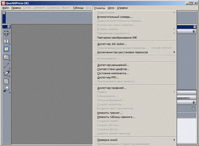Select the Bezier Pen tool
The width and height of the screenshot is (199, 146).
[x=6, y=73]
